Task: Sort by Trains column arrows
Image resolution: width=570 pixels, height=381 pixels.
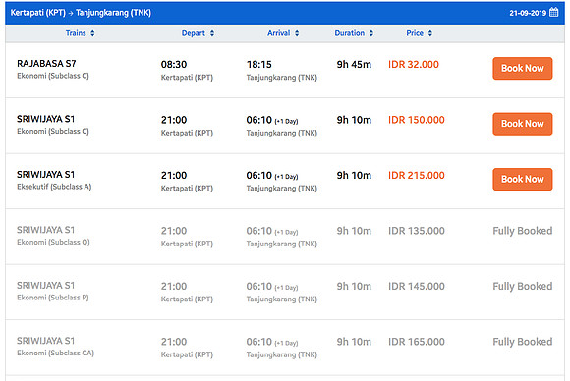Action: pos(92,33)
